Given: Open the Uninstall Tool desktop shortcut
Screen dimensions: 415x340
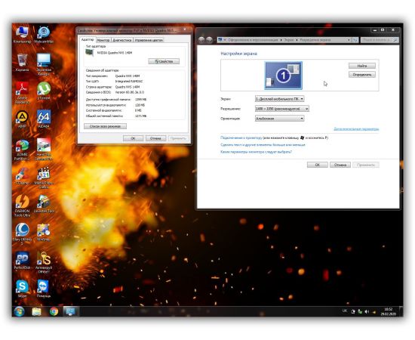Looking at the screenshot, I should 44,204.
